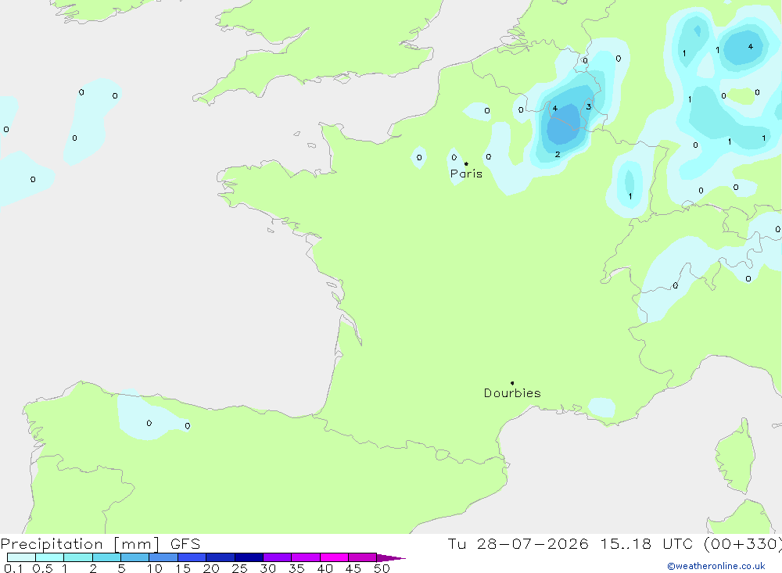Click the legend label '50'
Image resolution: width=782 pixels, height=573 pixels.
pos(382,568)
